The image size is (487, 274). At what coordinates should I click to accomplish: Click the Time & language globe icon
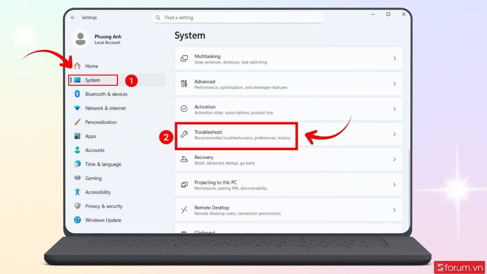pyautogui.click(x=77, y=164)
